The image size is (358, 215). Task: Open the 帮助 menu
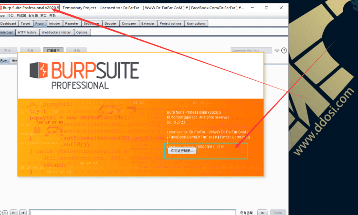(53, 16)
